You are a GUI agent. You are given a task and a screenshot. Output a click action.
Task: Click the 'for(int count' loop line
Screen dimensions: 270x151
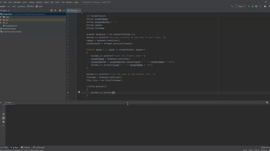click(x=116, y=49)
